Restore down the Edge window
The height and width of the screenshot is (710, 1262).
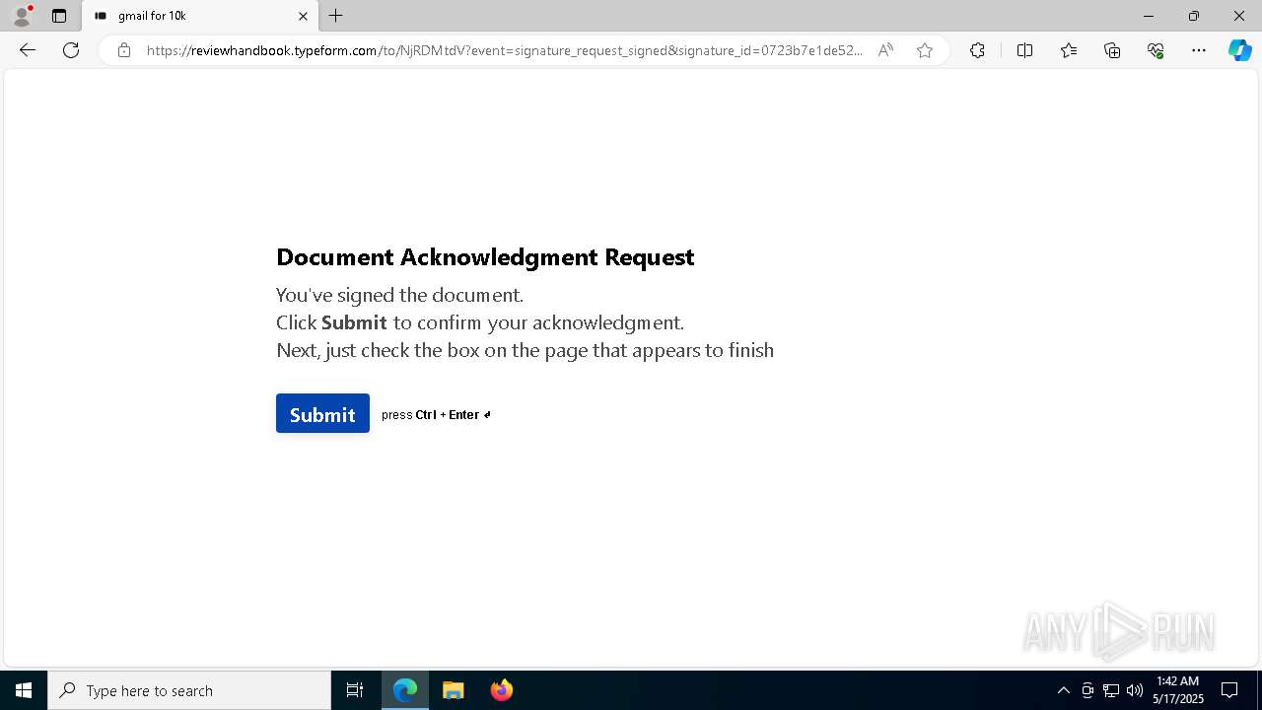pyautogui.click(x=1194, y=16)
